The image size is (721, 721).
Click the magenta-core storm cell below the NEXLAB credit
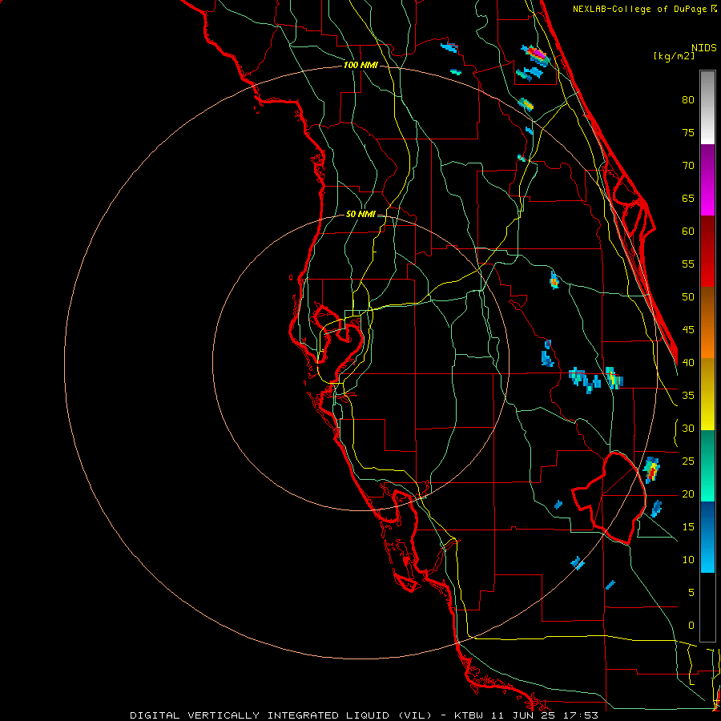[x=536, y=54]
